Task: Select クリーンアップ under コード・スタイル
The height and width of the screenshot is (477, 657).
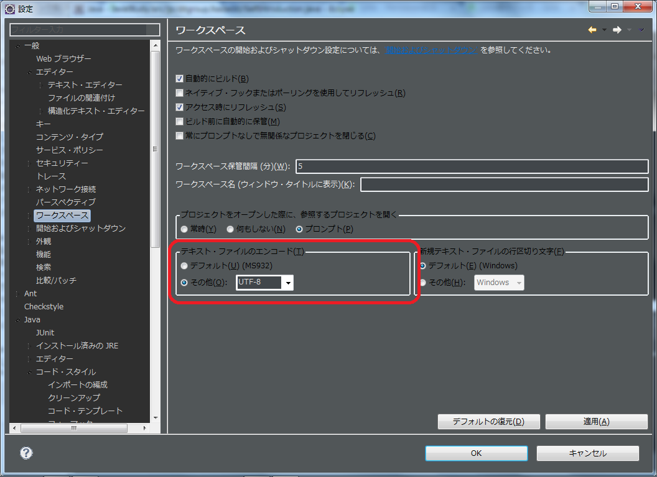Action: tap(74, 398)
